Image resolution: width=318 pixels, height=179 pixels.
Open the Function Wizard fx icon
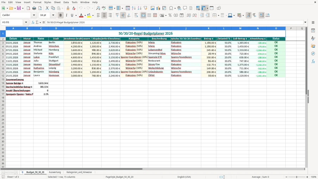tap(33, 22)
